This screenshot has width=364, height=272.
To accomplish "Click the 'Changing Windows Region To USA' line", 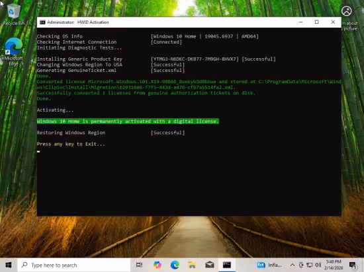I will [x=79, y=65].
